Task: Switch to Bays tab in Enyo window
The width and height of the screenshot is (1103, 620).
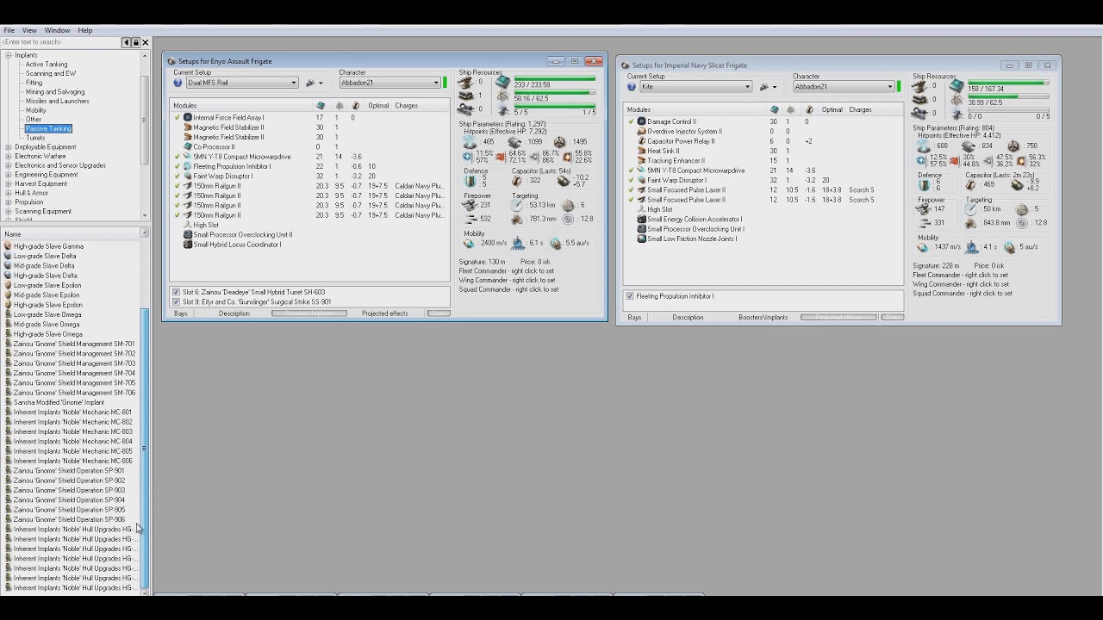Action: click(180, 313)
